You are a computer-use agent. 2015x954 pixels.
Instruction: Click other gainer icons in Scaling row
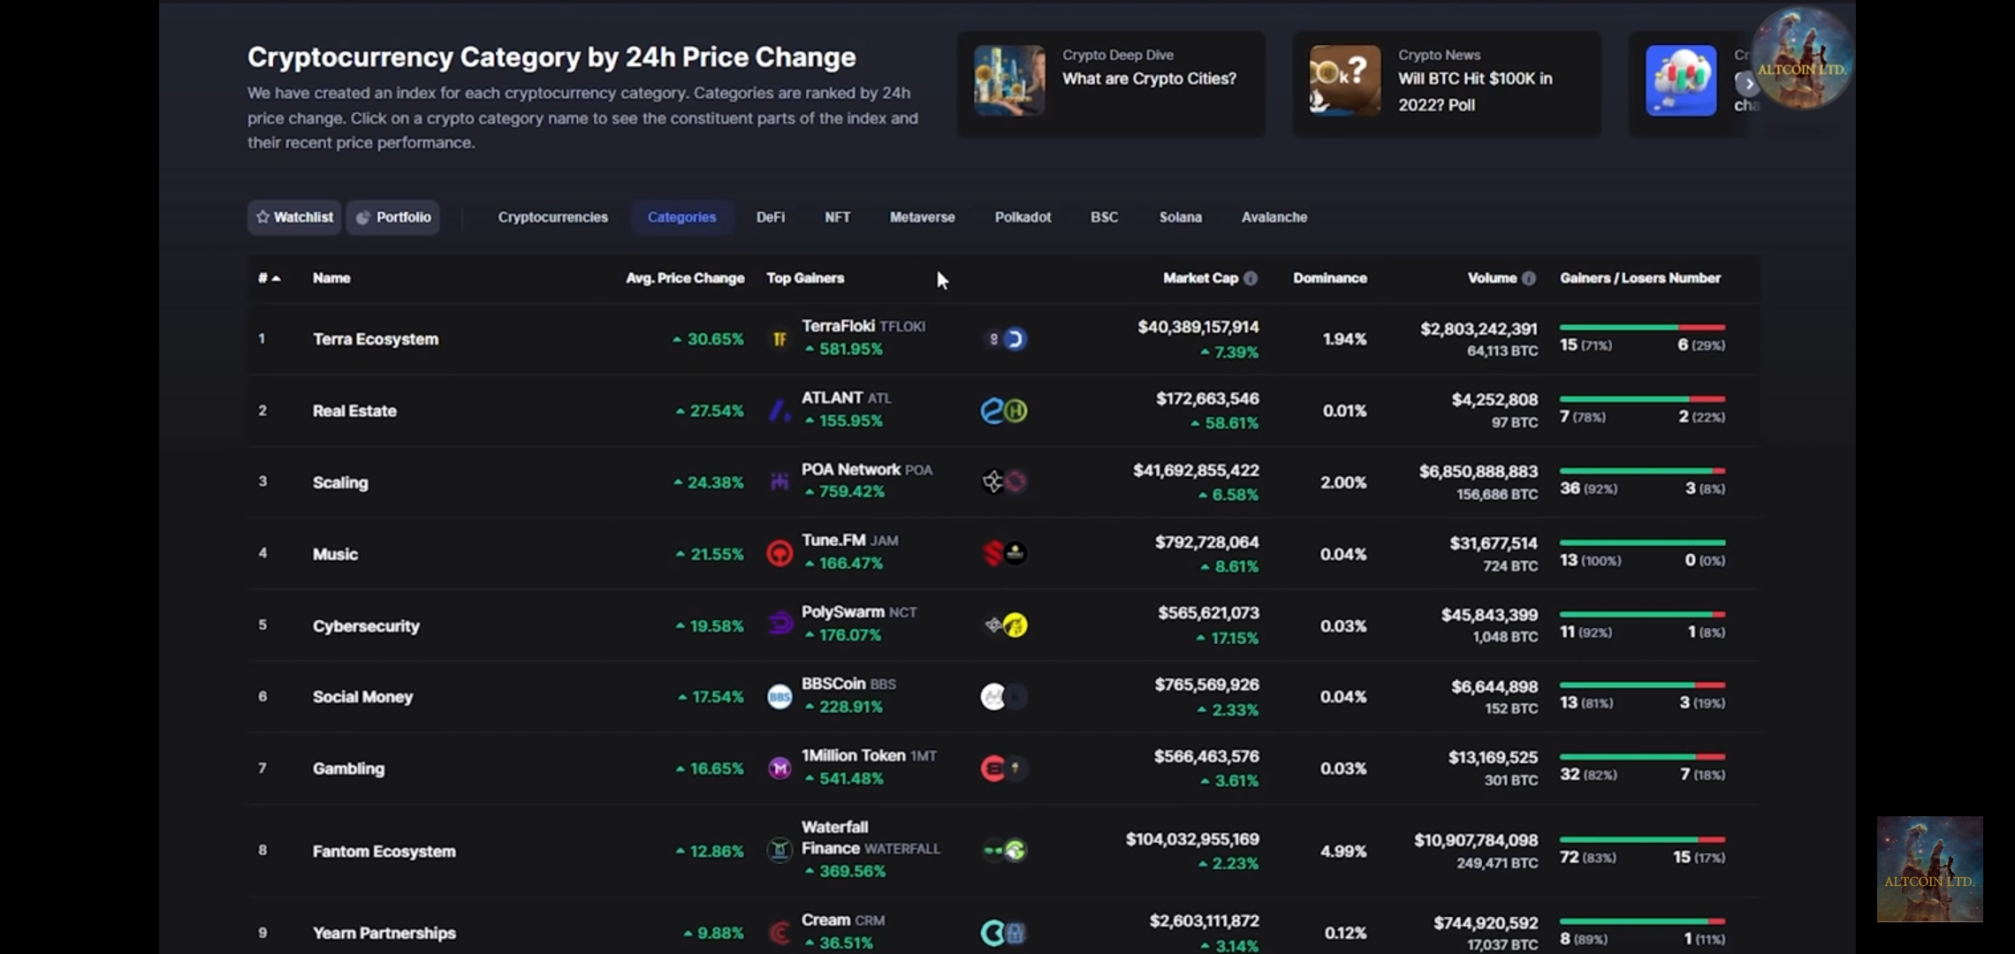click(1005, 482)
